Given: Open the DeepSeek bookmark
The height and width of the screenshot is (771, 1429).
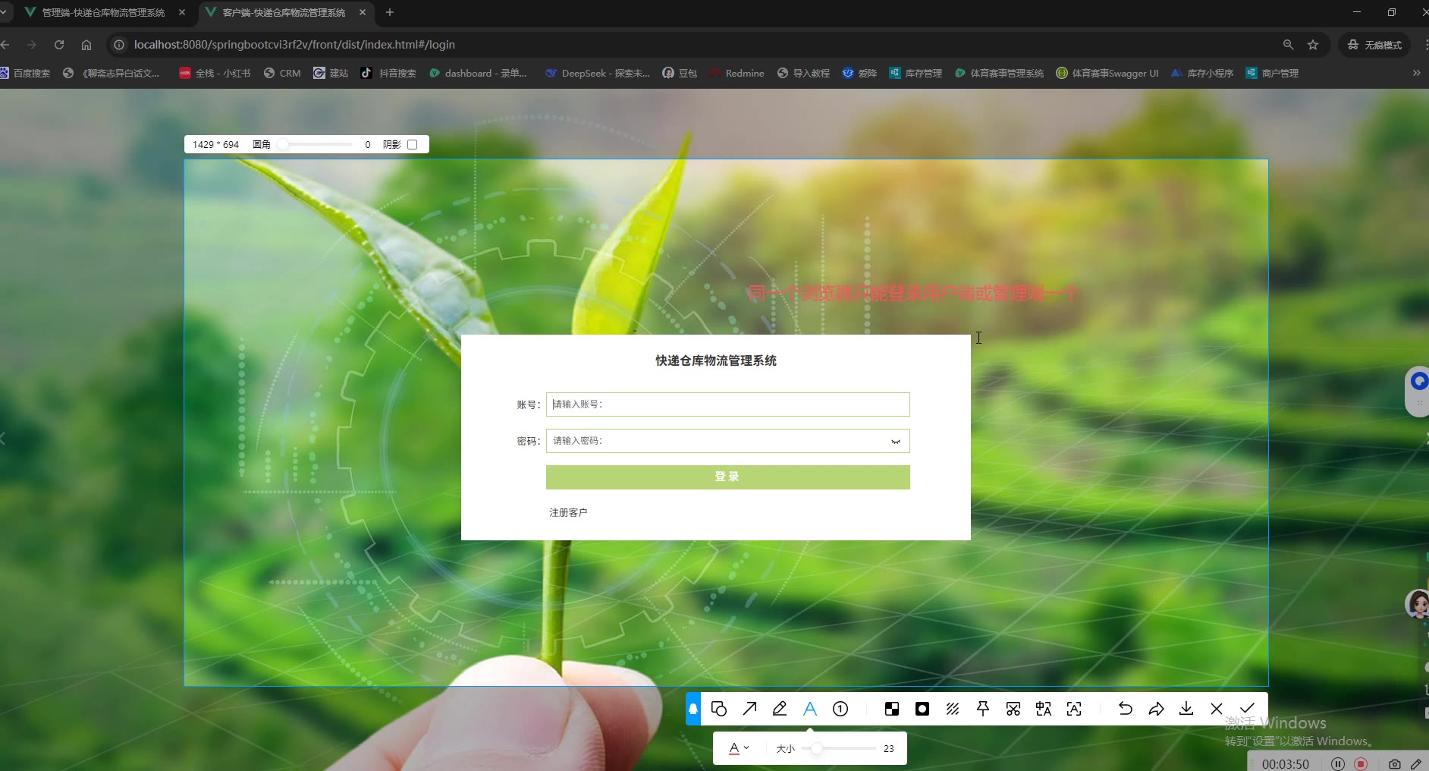Looking at the screenshot, I should point(598,73).
